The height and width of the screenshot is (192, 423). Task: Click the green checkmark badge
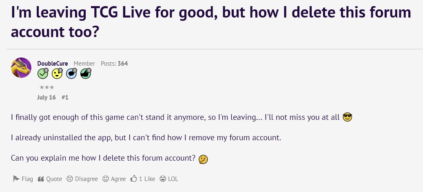(x=43, y=74)
